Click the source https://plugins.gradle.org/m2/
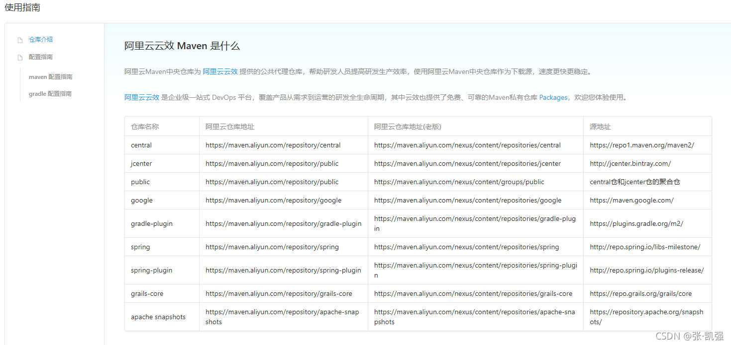The width and height of the screenshot is (731, 345). (636, 224)
